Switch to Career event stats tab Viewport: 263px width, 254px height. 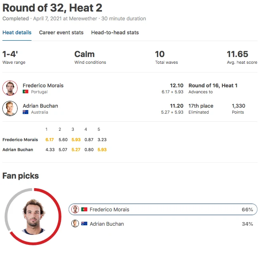[x=61, y=33]
